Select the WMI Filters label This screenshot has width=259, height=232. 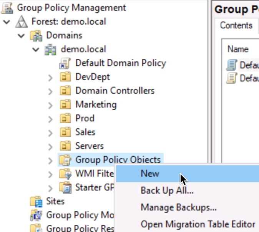point(95,174)
